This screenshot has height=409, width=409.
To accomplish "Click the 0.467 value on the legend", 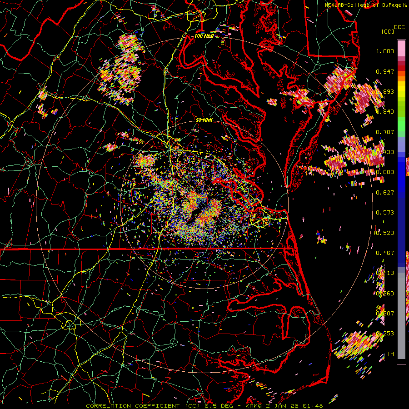I will [385, 253].
